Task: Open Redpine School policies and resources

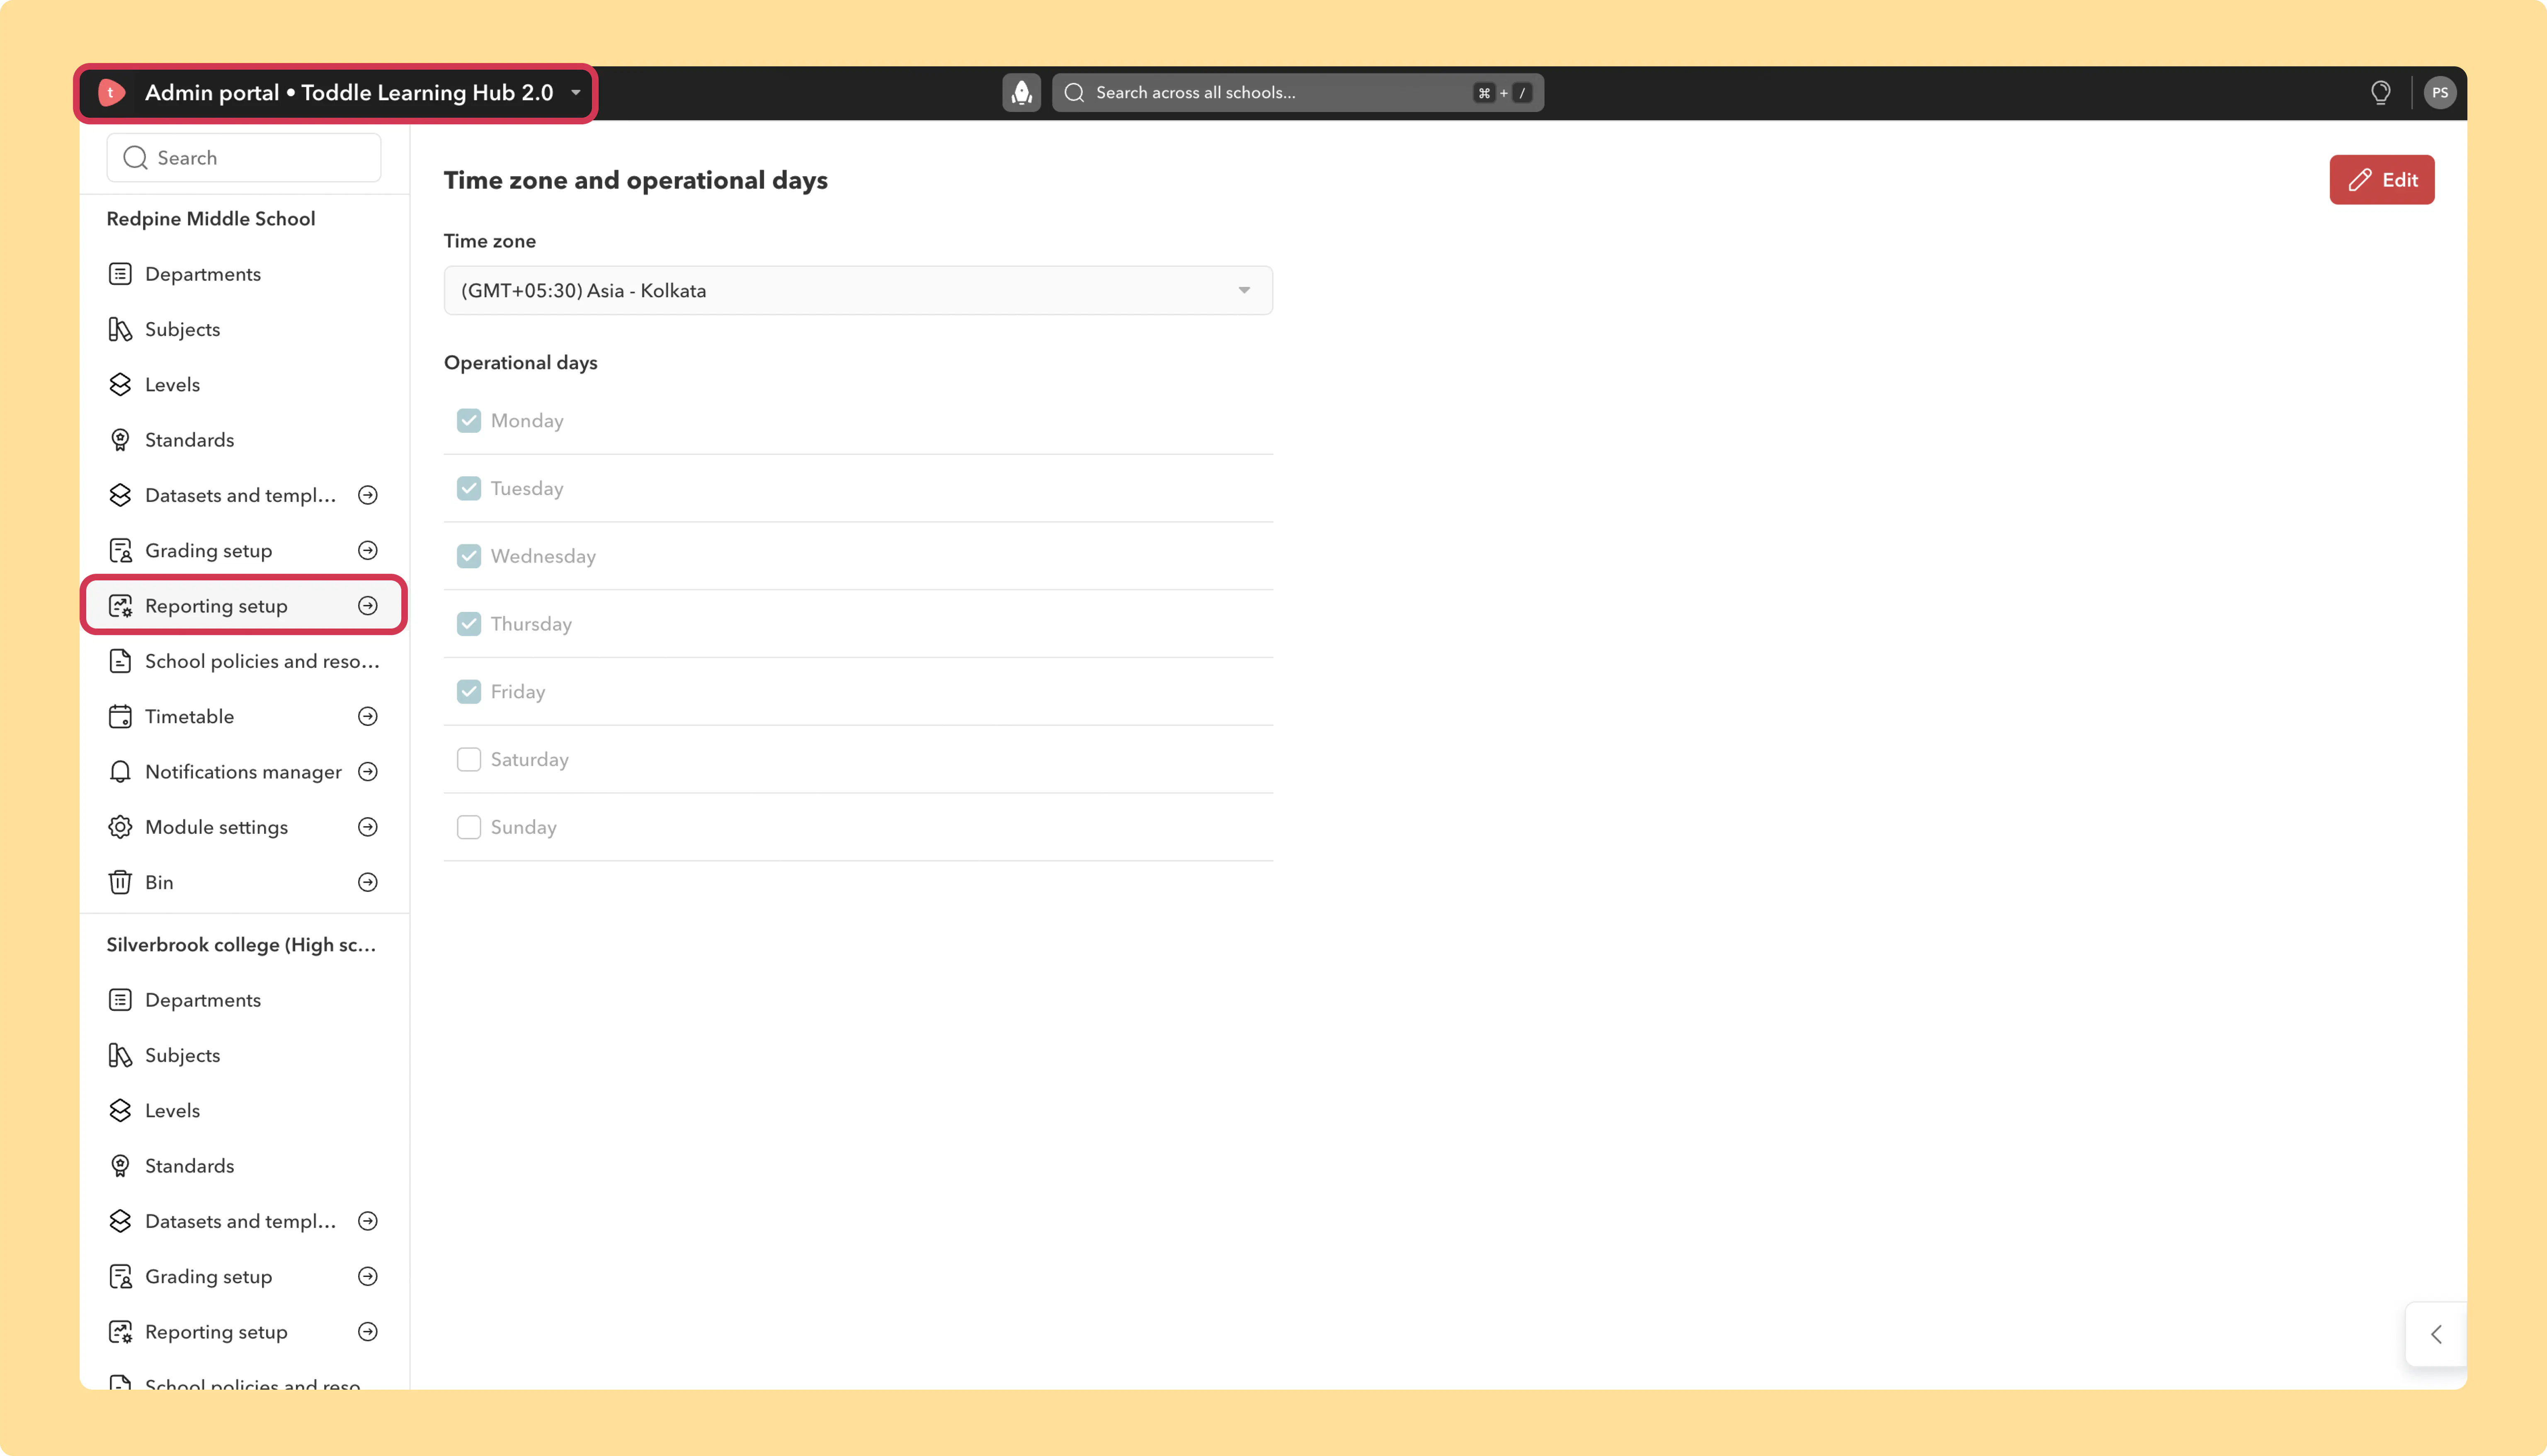Action: [244, 661]
